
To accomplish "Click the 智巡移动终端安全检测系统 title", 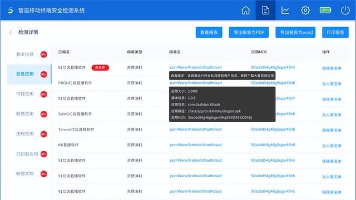I will (x=52, y=11).
